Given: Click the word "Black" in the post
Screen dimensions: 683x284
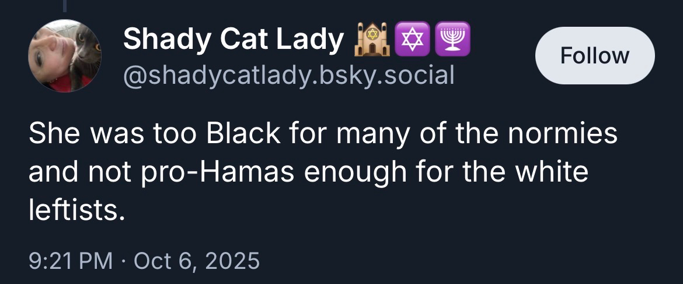Looking at the screenshot, I should click(x=242, y=134).
